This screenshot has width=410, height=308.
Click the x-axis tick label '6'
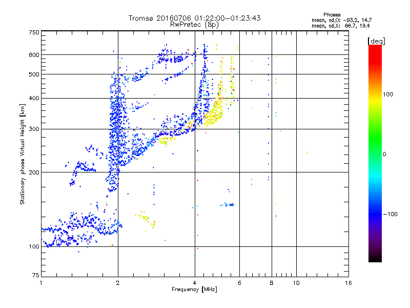click(x=239, y=283)
